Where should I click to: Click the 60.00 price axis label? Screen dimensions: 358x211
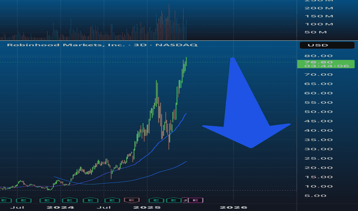[318, 93]
